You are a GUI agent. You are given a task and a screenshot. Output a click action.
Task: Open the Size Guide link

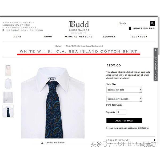click(117, 105)
